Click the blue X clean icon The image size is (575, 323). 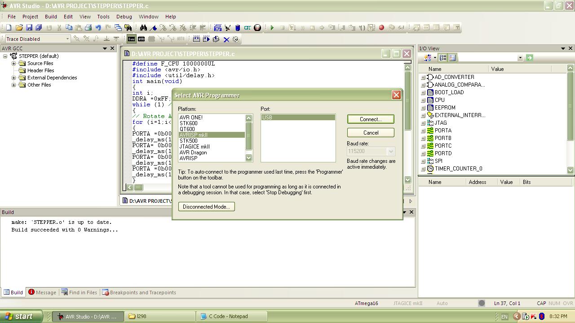(x=226, y=39)
